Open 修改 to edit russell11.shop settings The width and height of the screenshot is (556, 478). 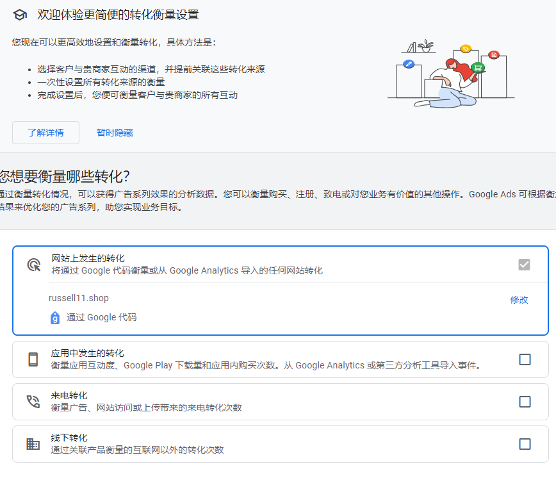click(x=519, y=299)
